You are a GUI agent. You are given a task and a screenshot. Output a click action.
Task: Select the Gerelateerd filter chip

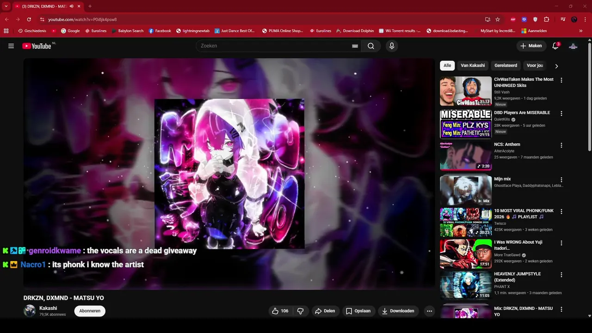point(506,66)
